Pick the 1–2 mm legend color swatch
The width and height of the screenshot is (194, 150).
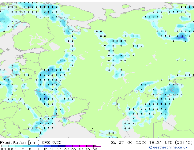tap(19, 146)
